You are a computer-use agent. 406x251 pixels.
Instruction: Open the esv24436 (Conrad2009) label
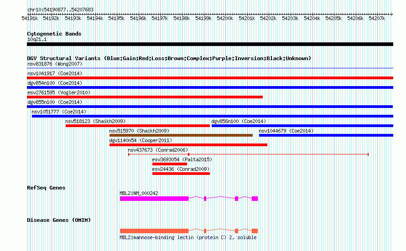coord(181,169)
